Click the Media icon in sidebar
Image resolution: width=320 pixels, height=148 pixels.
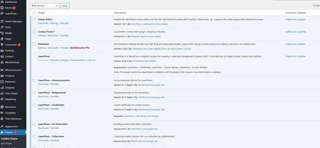(x=2, y=33)
